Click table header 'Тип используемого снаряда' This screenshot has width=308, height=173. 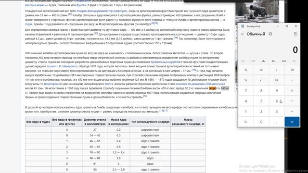150,122
